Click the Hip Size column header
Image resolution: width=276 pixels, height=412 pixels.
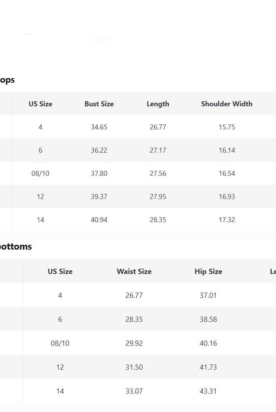208,271
